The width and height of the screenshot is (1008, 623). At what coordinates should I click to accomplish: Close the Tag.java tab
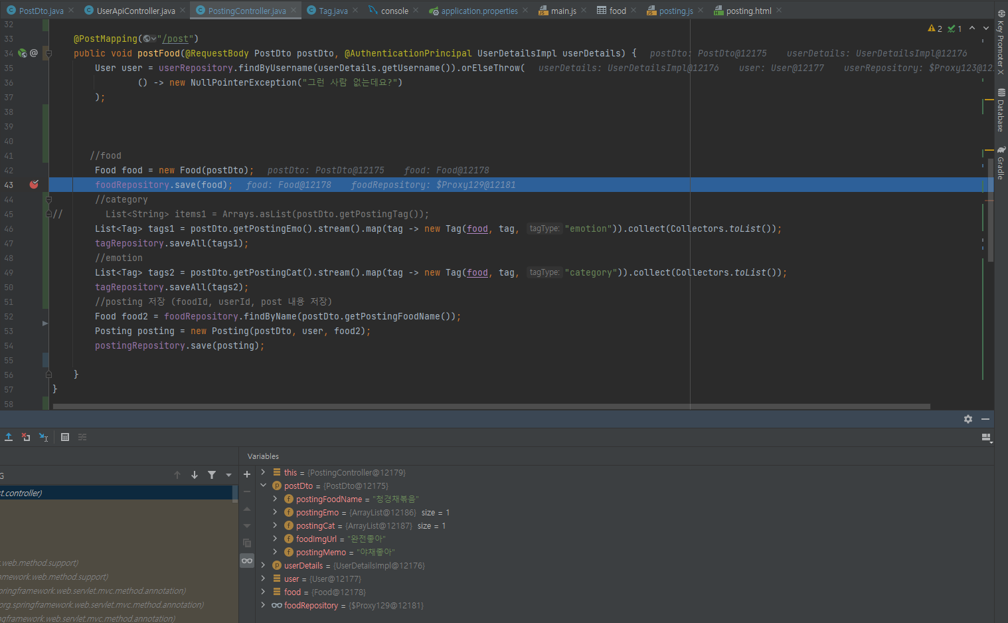click(355, 10)
